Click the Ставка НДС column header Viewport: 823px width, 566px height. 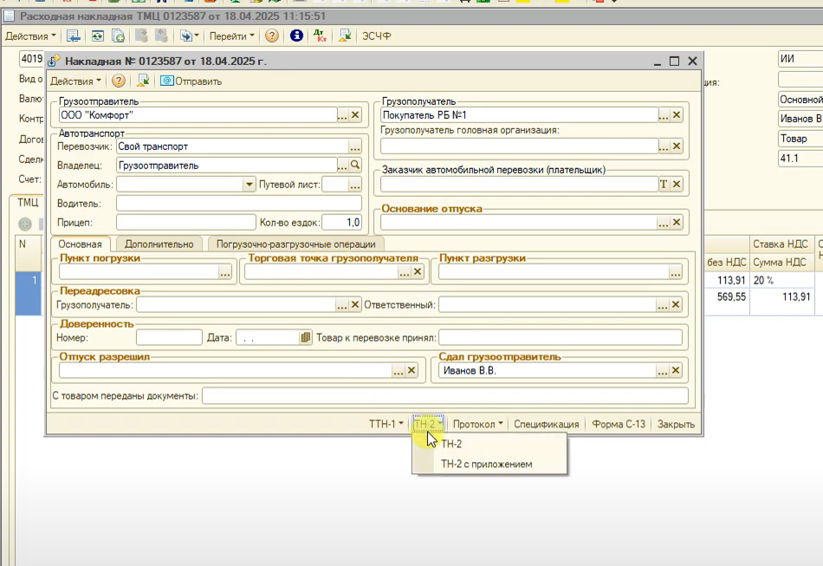point(781,244)
